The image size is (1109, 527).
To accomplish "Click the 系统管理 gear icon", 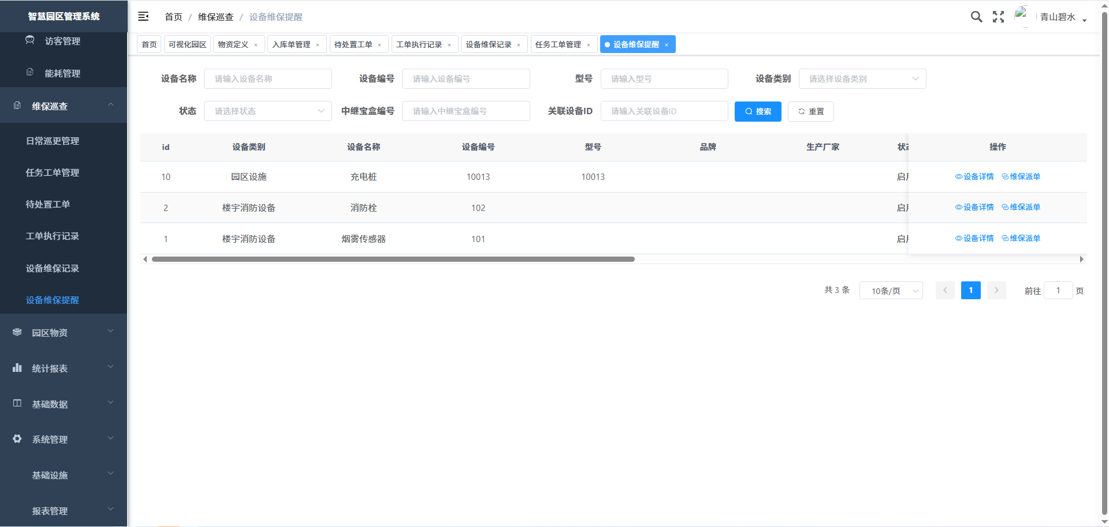I will [17, 439].
